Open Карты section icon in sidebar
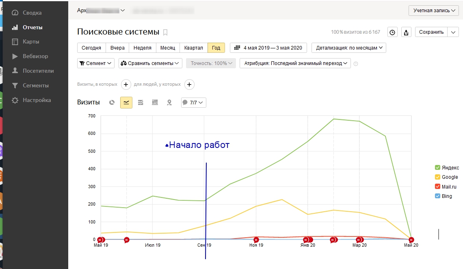The width and height of the screenshot is (463, 269). [x=15, y=41]
